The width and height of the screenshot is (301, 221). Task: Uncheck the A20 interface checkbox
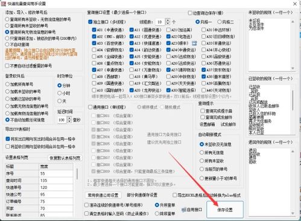[131, 90]
